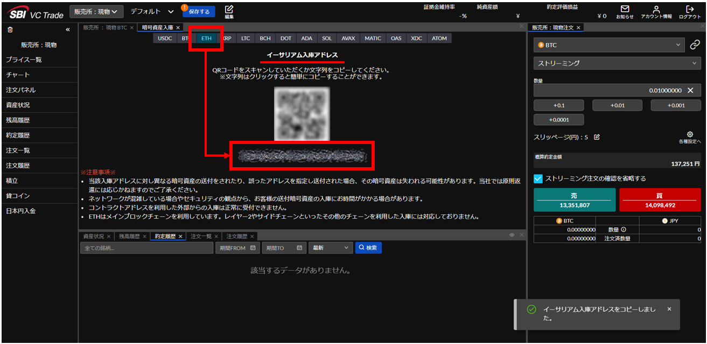The image size is (707, 344).
Task: Add +0.0001 to the quantity
Action: [x=559, y=119]
